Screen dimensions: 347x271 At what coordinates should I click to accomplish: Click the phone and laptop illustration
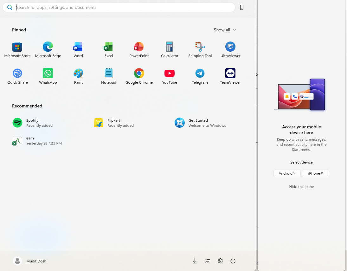[300, 94]
